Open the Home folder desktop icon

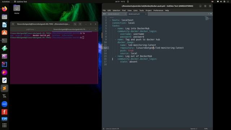[17, 9]
